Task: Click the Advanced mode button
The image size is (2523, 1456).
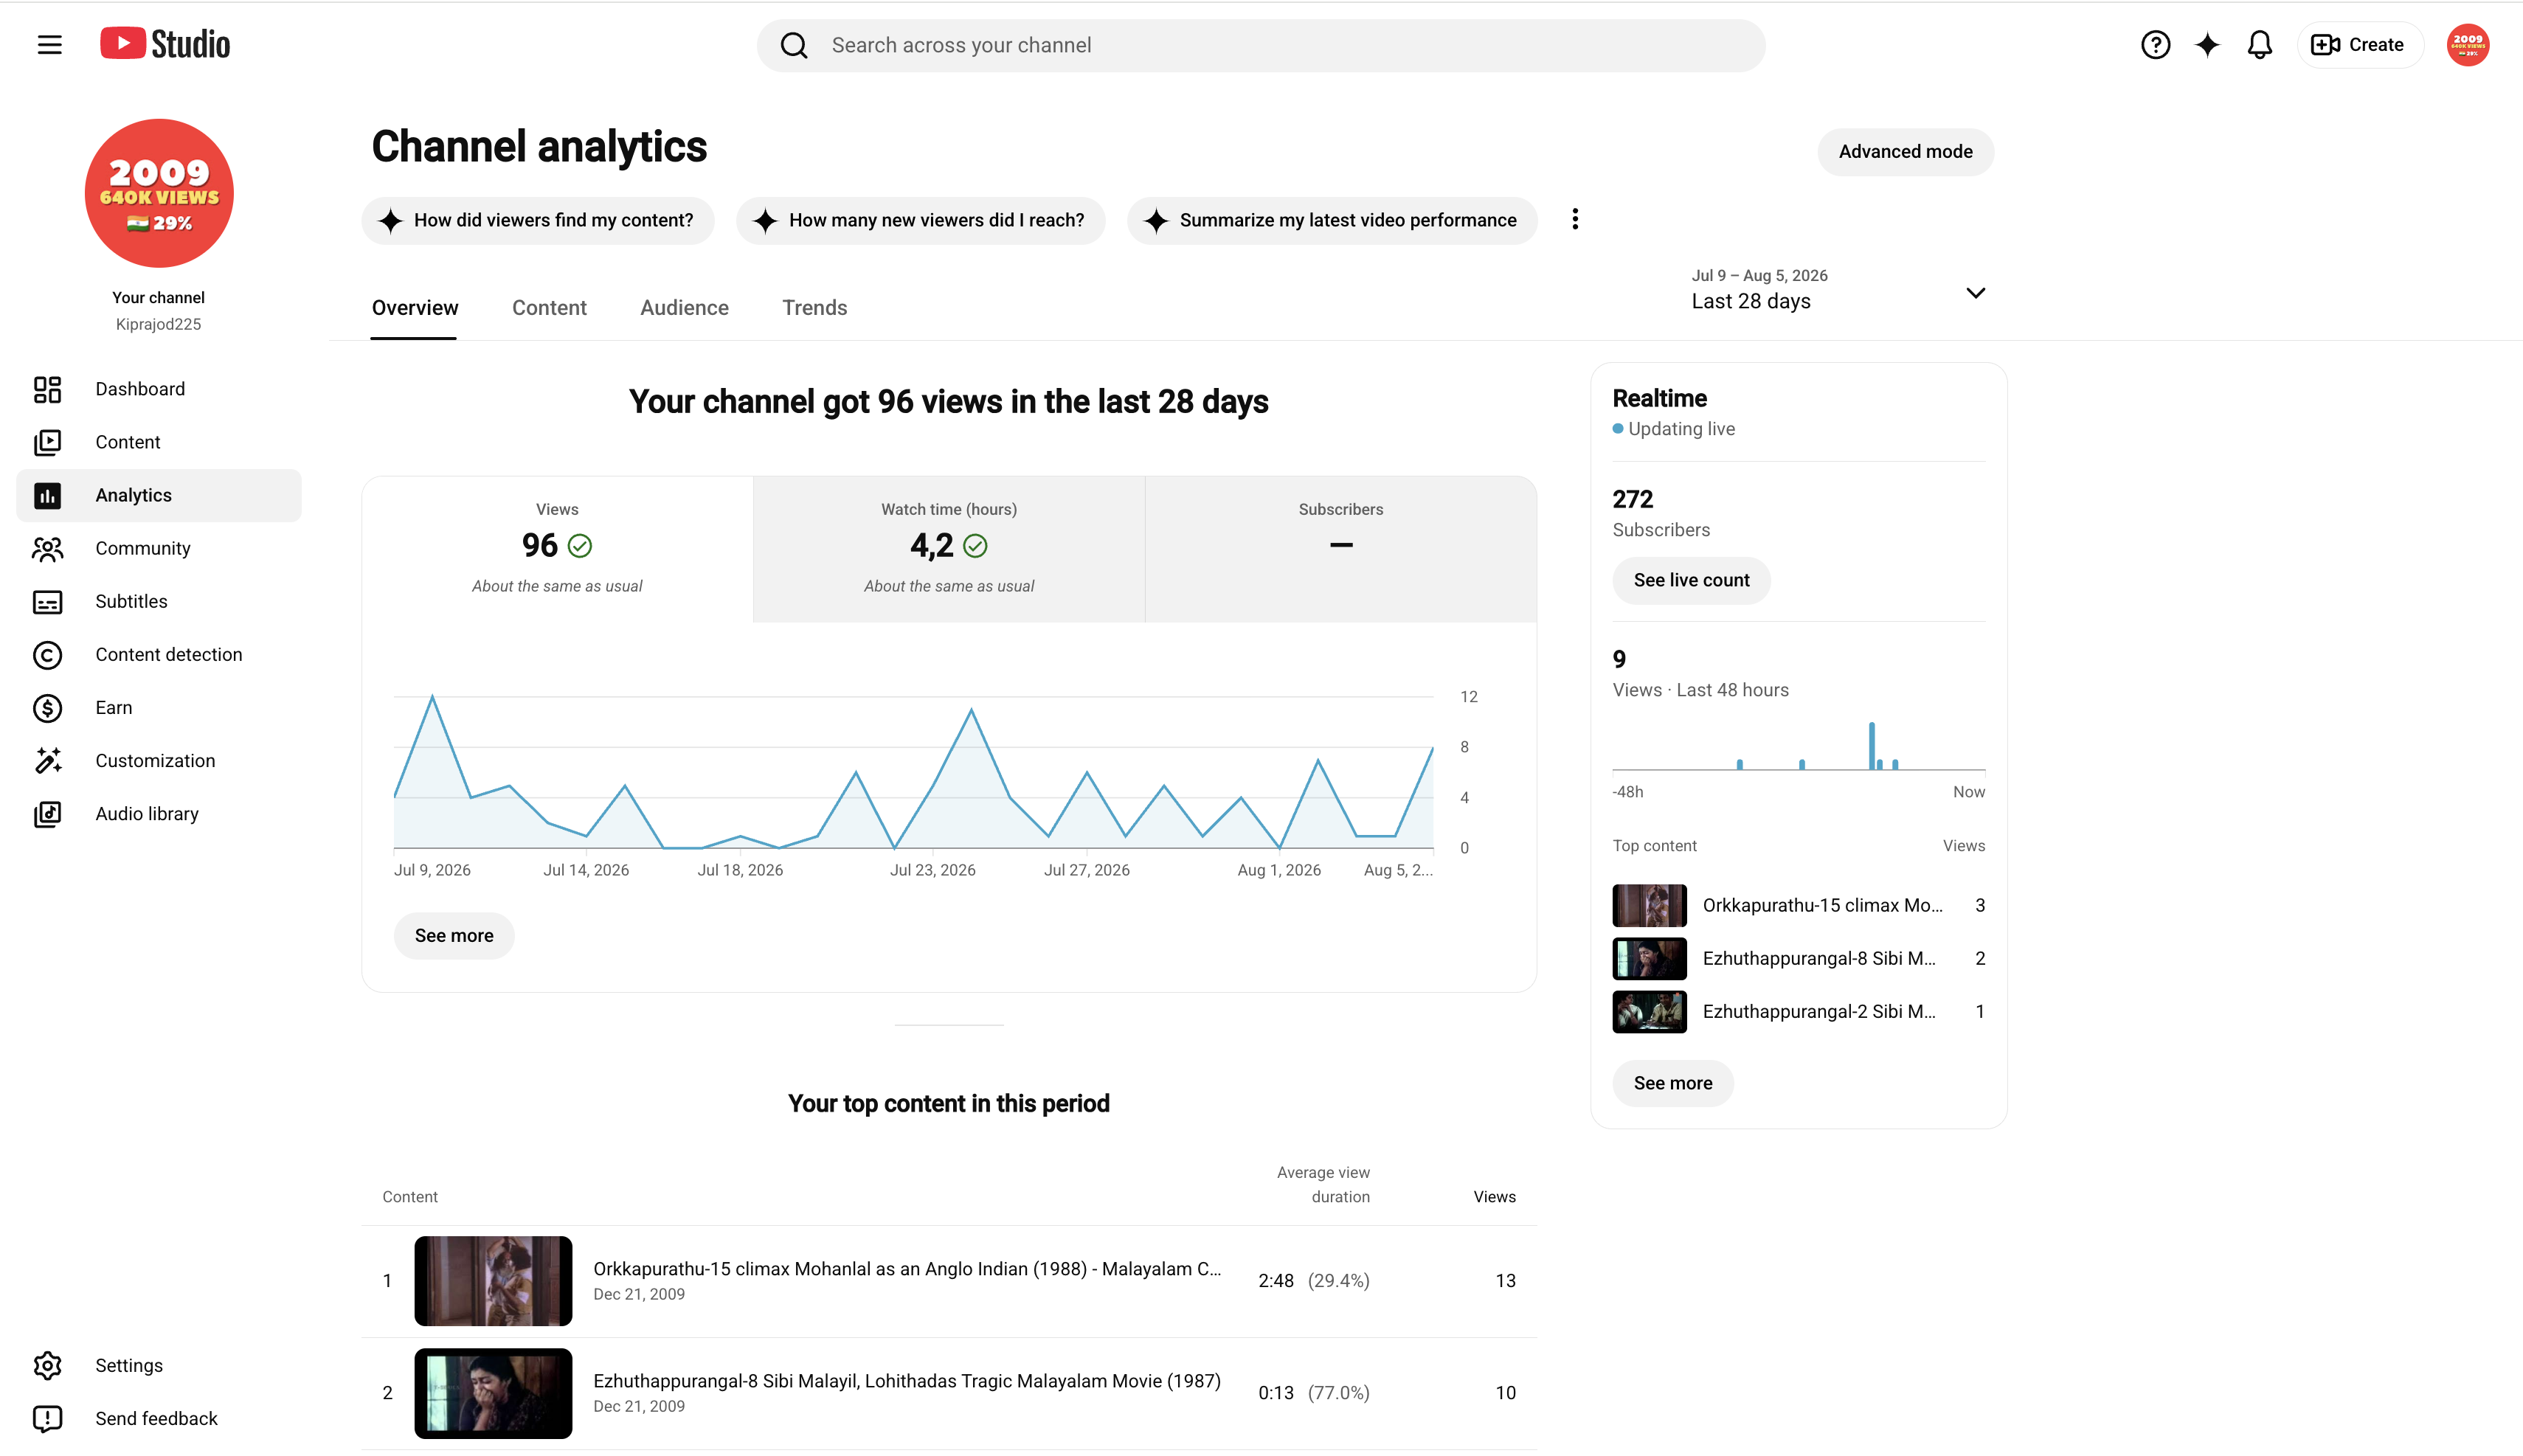Action: point(1904,152)
